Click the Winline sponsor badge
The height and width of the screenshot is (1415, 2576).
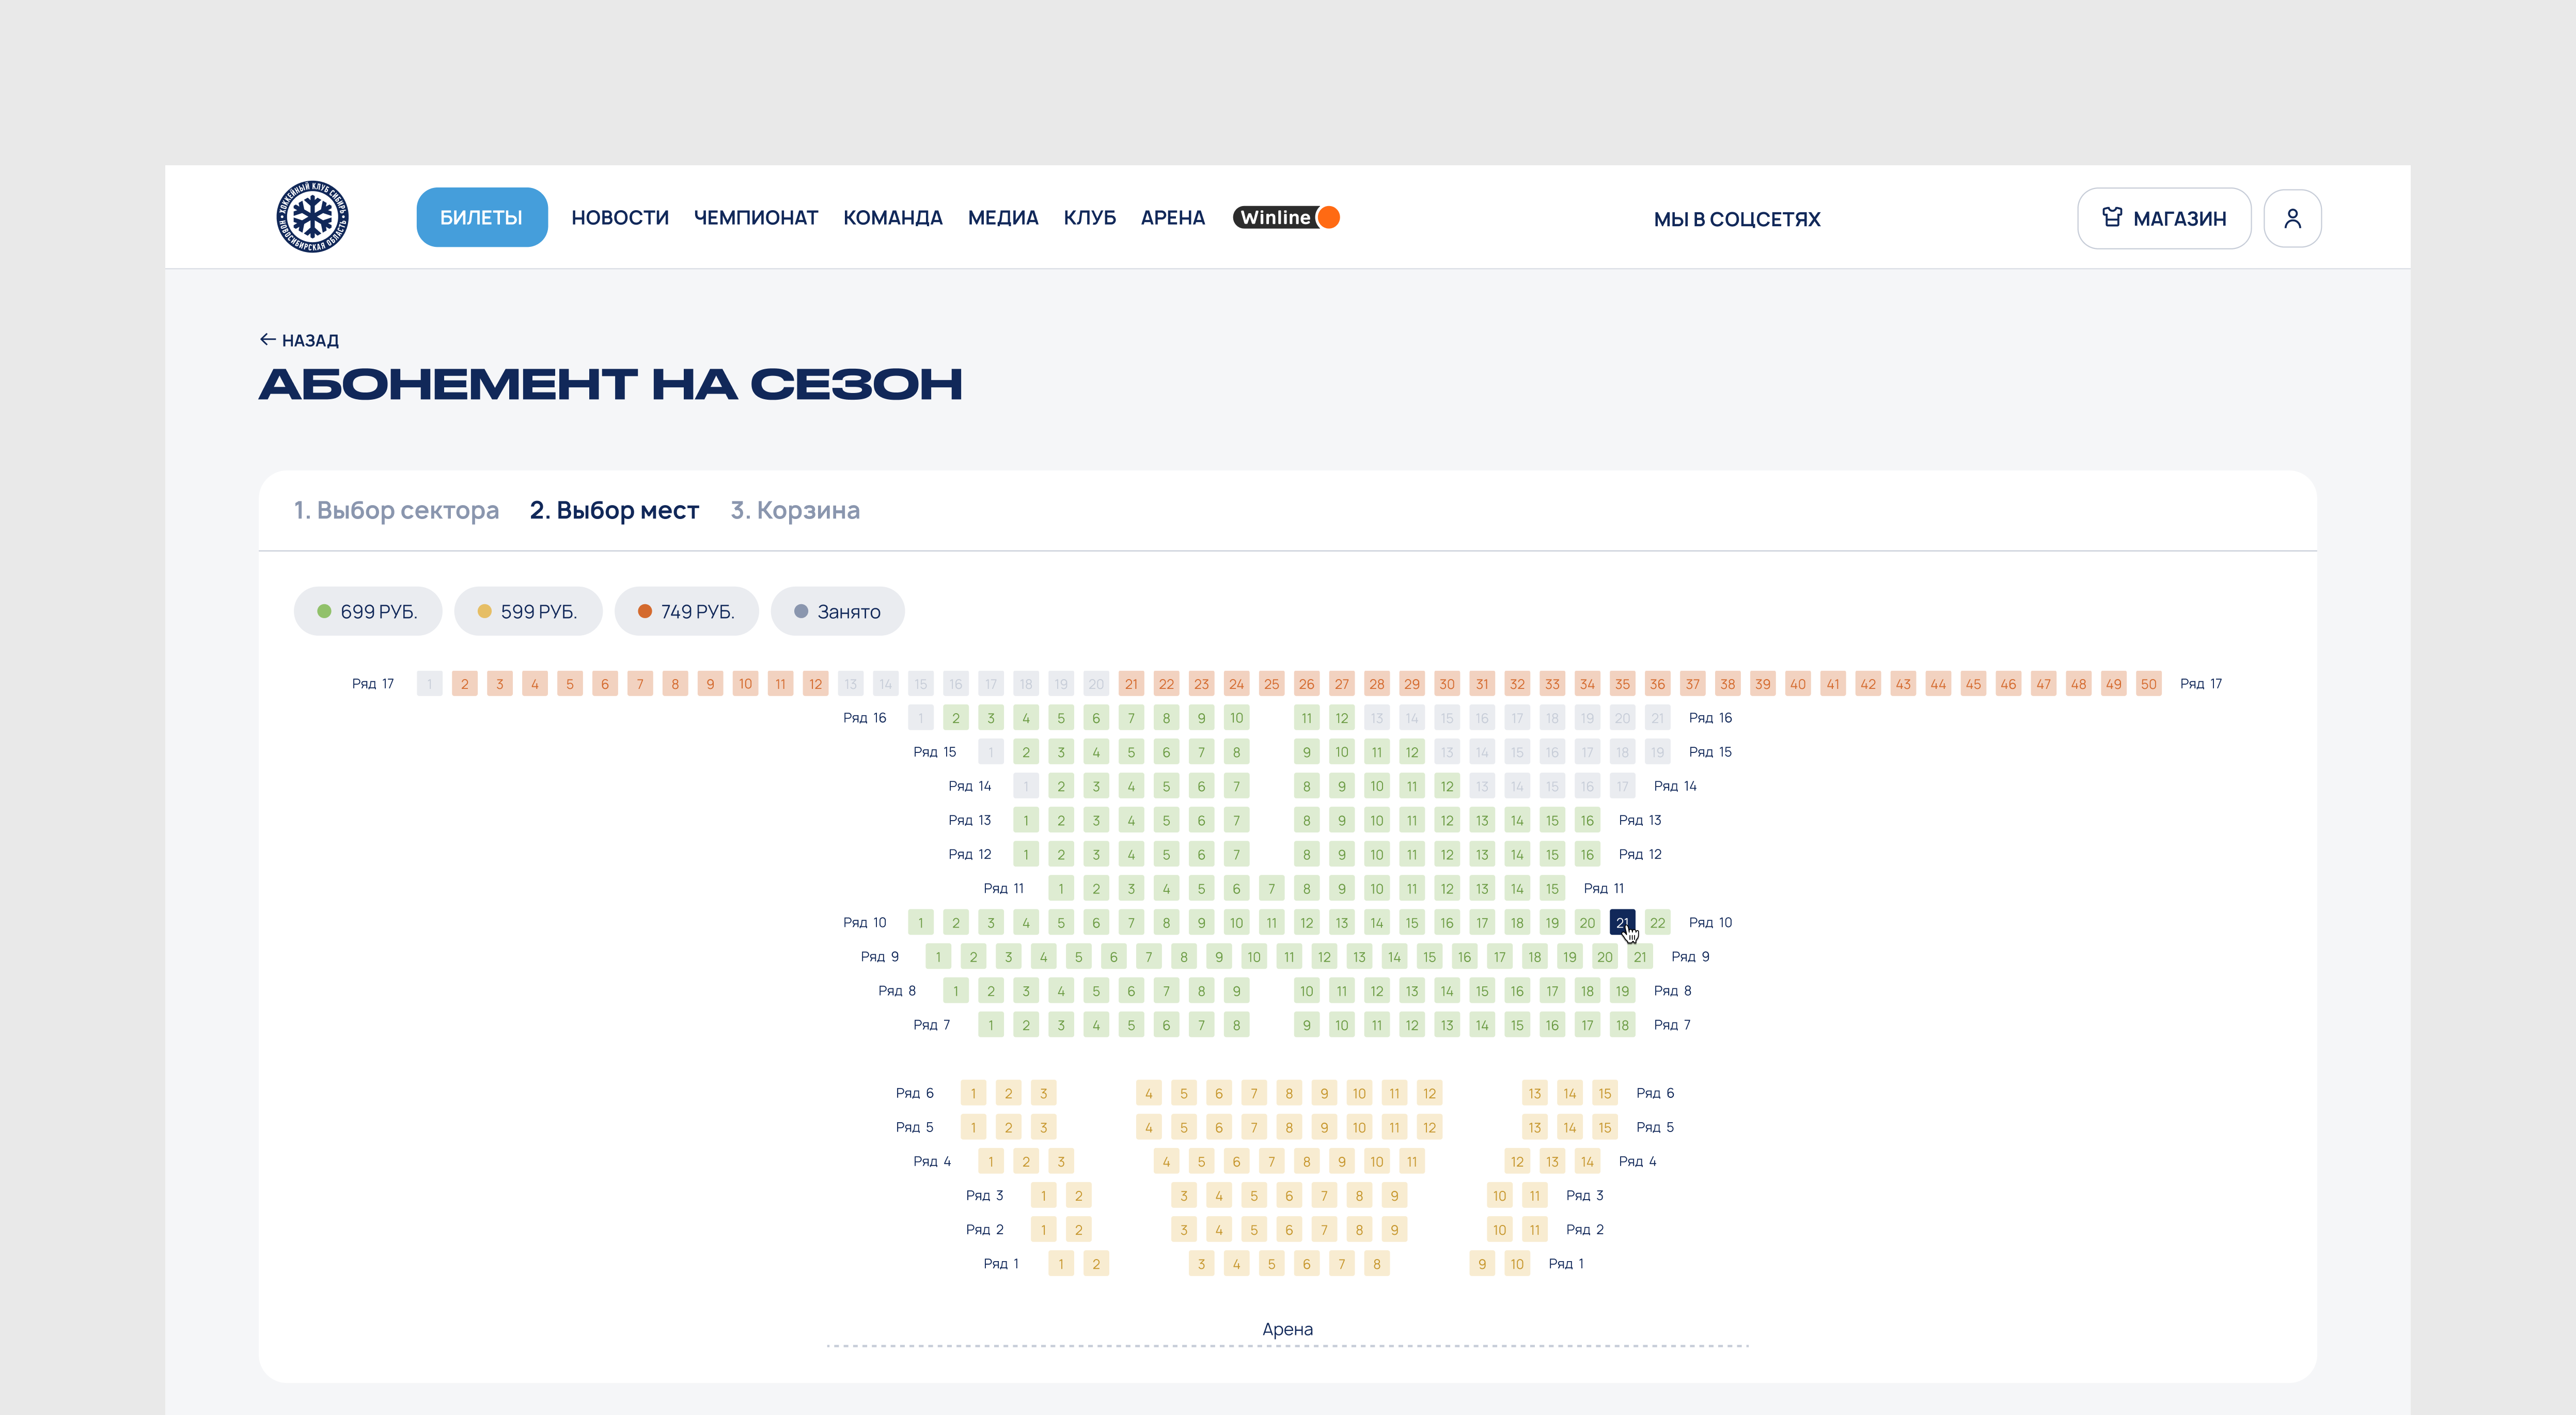pos(1286,217)
